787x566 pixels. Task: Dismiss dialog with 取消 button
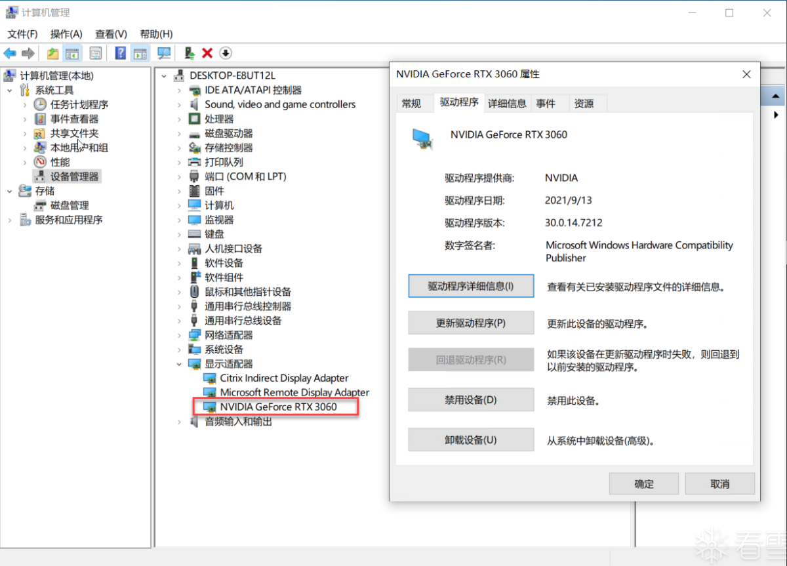click(720, 484)
